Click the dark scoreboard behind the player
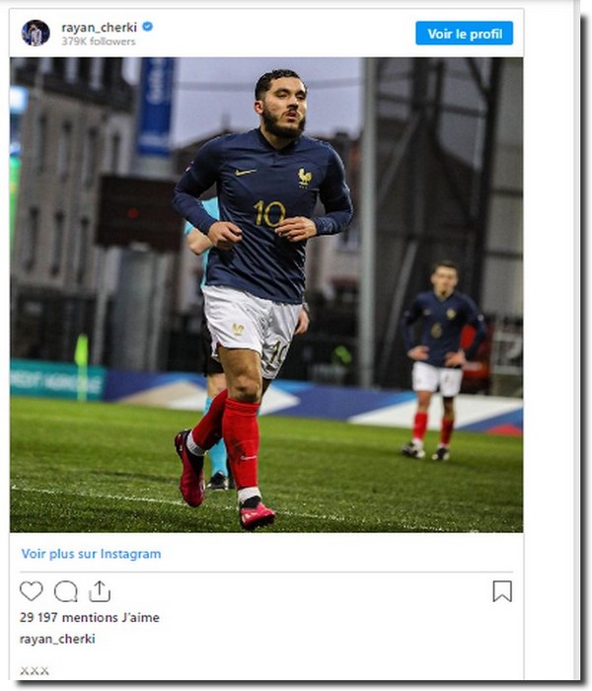Screen dimensions: 592x691 [139, 211]
